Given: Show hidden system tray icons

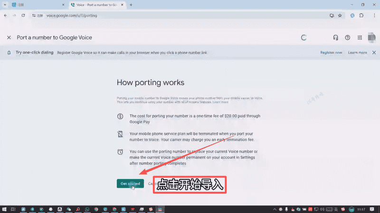Looking at the screenshot, I should [275, 209].
